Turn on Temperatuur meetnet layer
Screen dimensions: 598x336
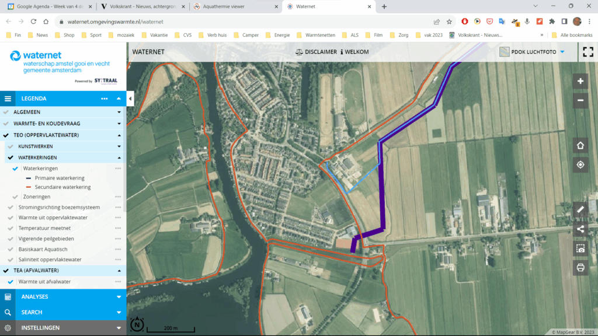[11, 228]
